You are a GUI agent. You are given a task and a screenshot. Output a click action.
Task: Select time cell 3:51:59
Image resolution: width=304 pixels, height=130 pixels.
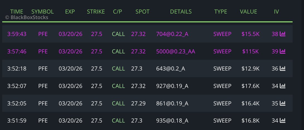click(x=17, y=121)
